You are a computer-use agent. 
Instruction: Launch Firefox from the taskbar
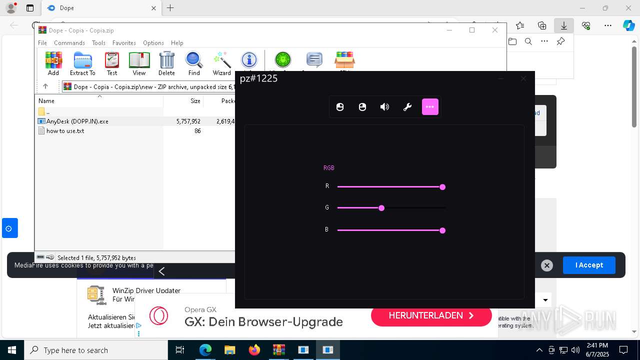[254, 350]
